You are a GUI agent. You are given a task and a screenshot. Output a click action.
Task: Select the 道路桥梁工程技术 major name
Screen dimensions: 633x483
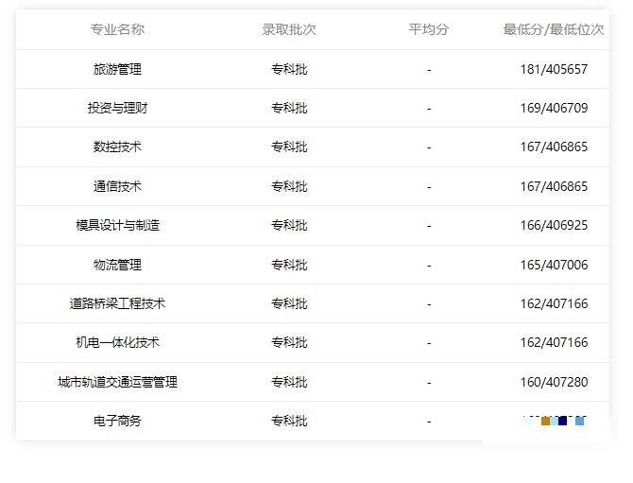[117, 303]
